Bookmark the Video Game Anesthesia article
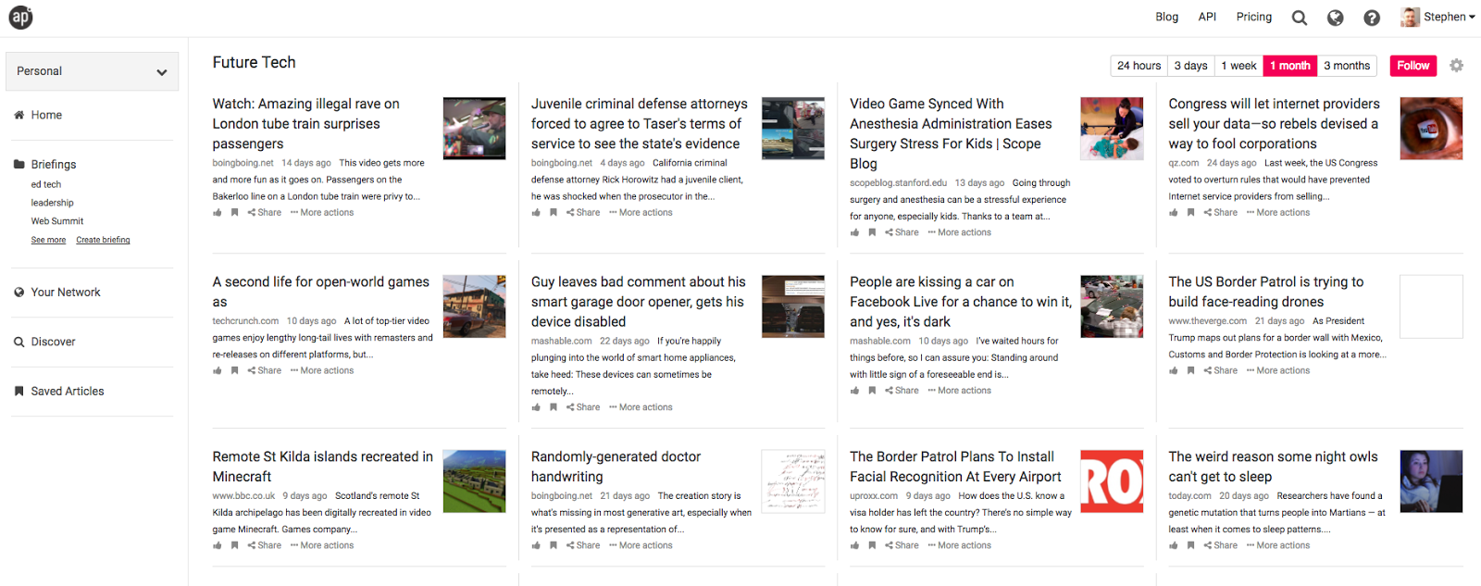This screenshot has width=1481, height=586. (x=872, y=233)
